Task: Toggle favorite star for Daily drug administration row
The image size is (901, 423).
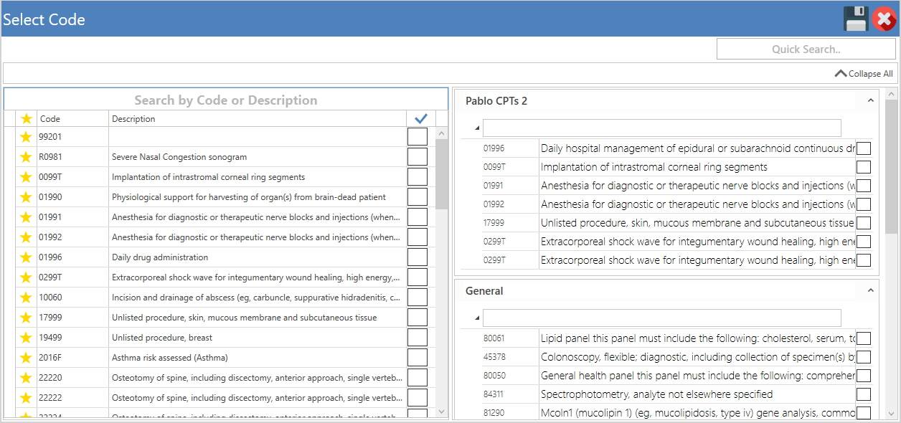Action: click(x=27, y=257)
